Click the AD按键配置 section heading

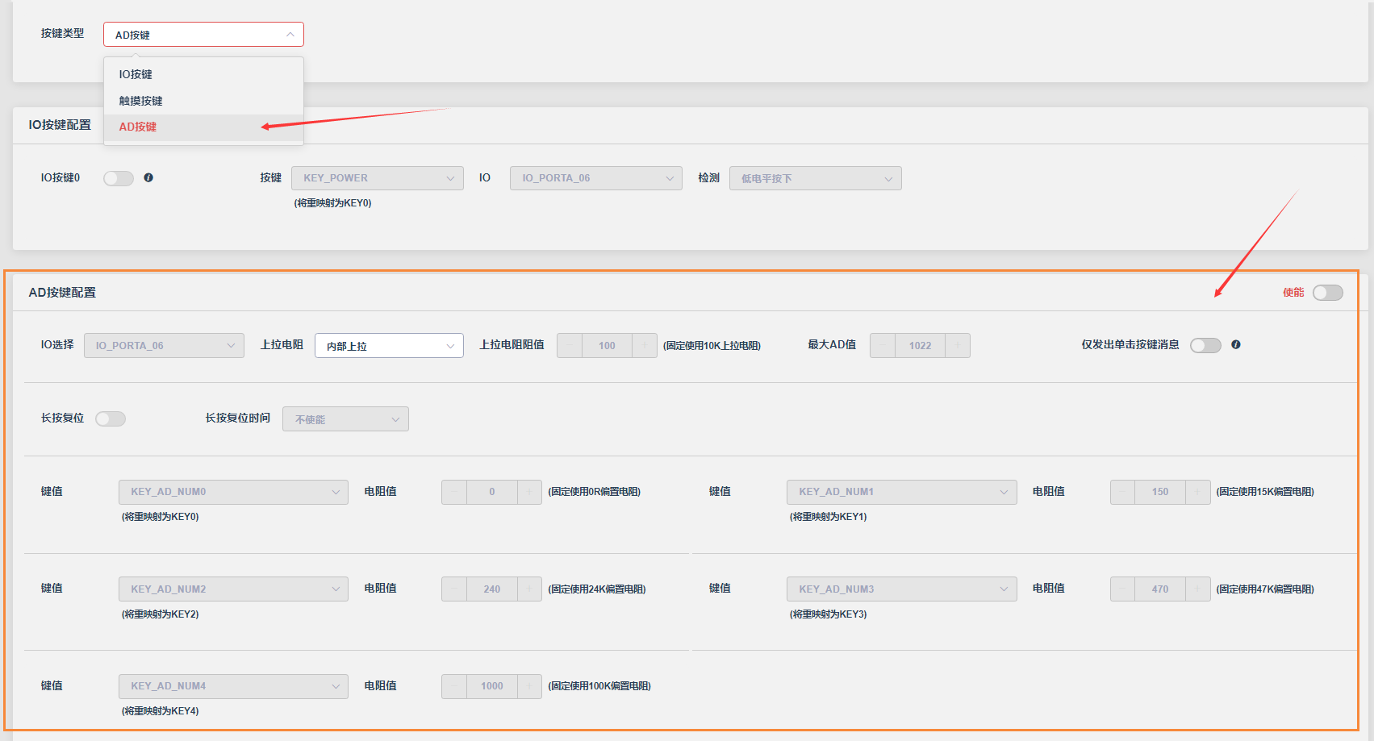coord(62,292)
